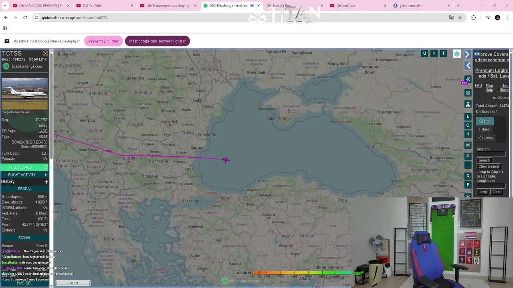The width and height of the screenshot is (513, 288).
Task: Click the left arrow sidebar button
Action: click(x=468, y=66)
